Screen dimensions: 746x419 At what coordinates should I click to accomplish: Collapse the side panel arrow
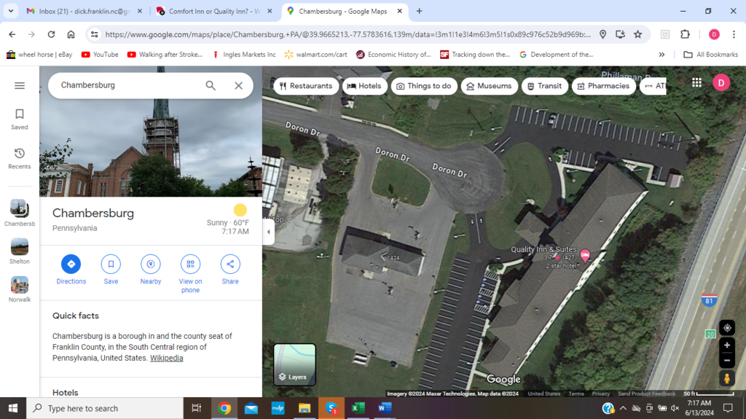pos(268,232)
